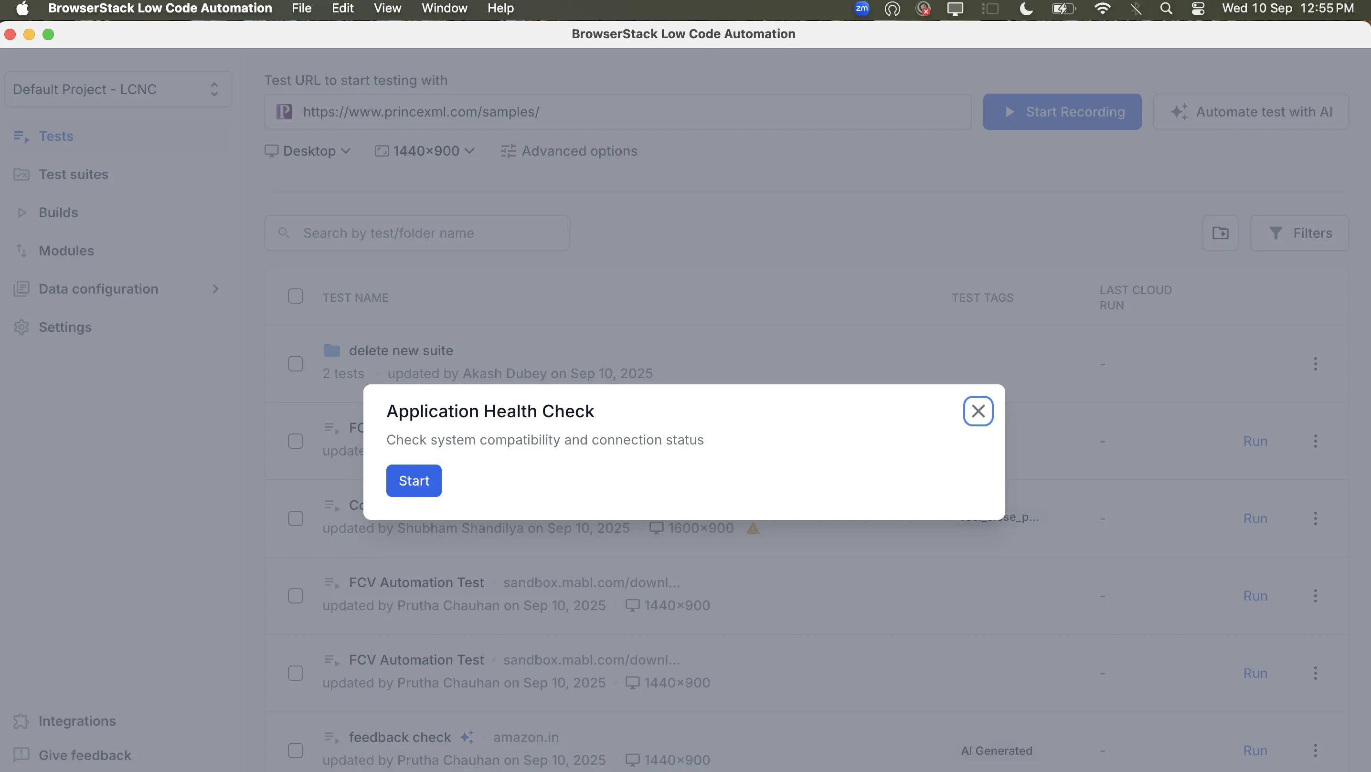Click the search magnifier icon in search box
Viewport: 1371px width, 772px height.
click(284, 233)
